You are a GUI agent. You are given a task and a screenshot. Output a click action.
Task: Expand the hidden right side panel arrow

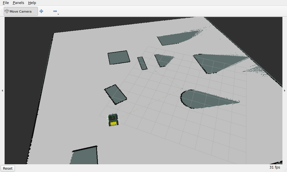point(285,91)
